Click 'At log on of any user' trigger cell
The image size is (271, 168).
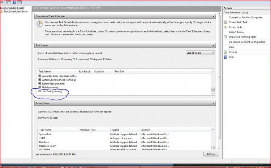[x=121, y=138]
